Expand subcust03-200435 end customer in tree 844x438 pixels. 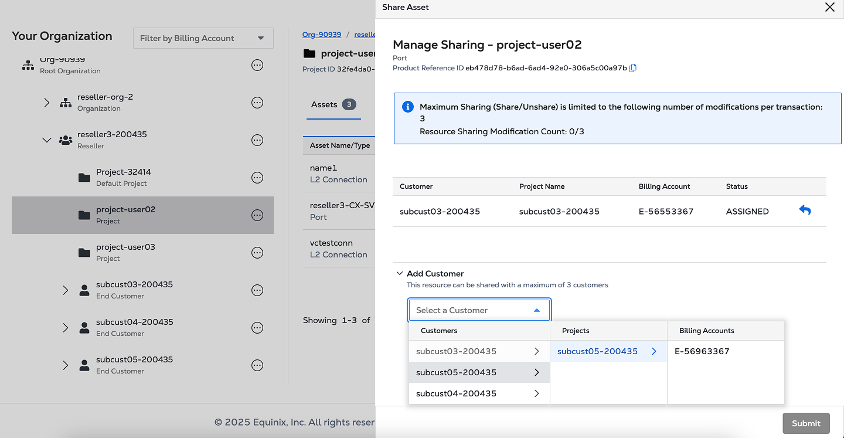click(66, 290)
